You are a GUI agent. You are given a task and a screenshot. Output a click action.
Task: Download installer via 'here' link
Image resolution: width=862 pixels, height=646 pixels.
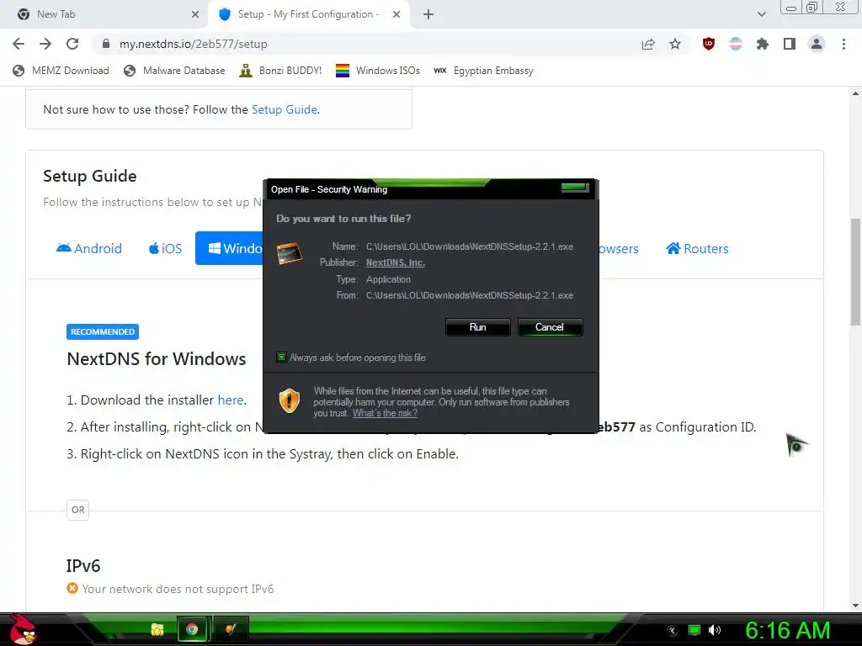click(x=231, y=400)
